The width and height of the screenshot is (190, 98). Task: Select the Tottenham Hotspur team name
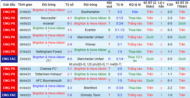pyautogui.click(x=48, y=74)
